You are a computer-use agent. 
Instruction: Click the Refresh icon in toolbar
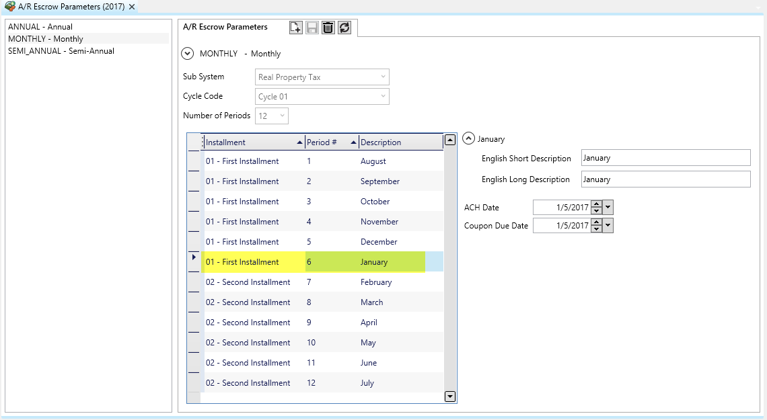click(x=344, y=28)
